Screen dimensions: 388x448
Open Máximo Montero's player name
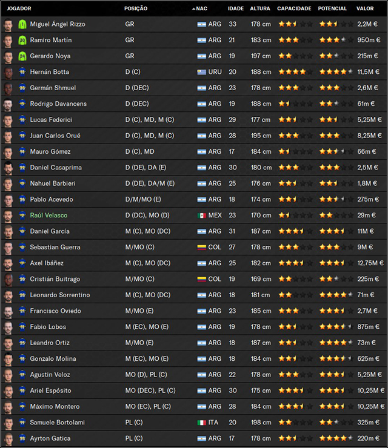point(55,406)
